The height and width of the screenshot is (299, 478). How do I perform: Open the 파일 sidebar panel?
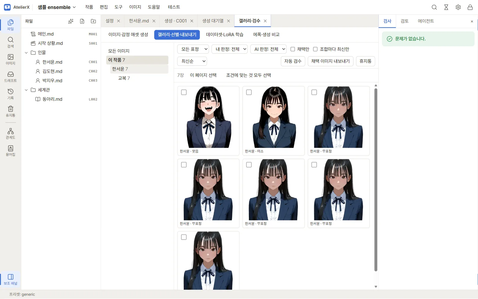click(x=10, y=25)
